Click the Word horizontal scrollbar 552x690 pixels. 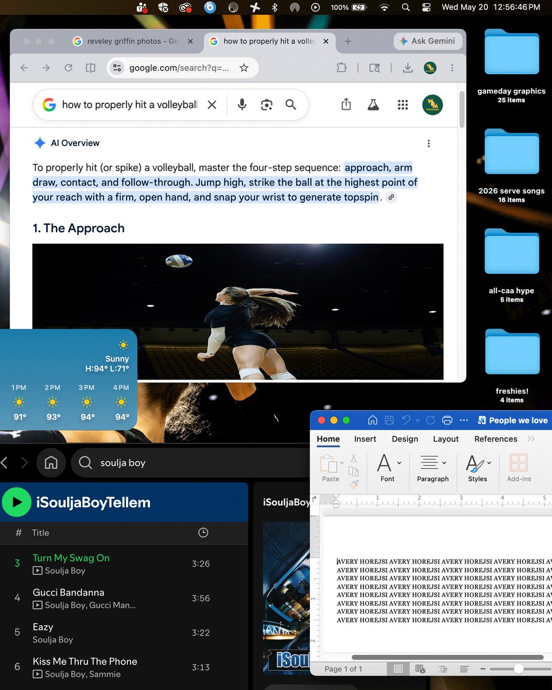[x=447, y=657]
